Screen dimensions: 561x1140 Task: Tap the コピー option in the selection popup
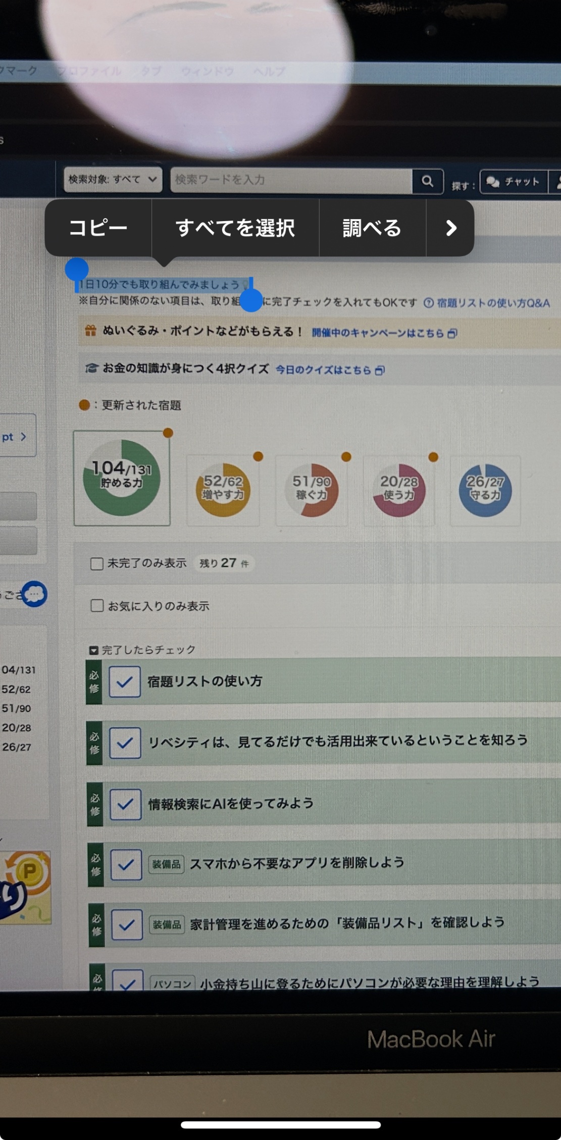point(98,228)
